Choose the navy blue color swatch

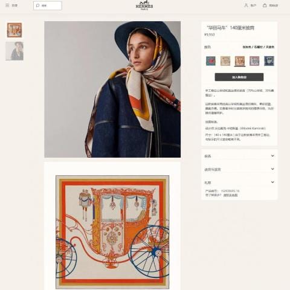pyautogui.click(x=269, y=61)
